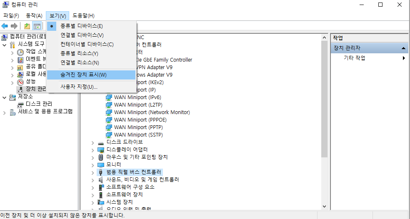Toggle the Show/Hide Console Tree icon
The height and width of the screenshot is (219, 410).
click(x=37, y=26)
